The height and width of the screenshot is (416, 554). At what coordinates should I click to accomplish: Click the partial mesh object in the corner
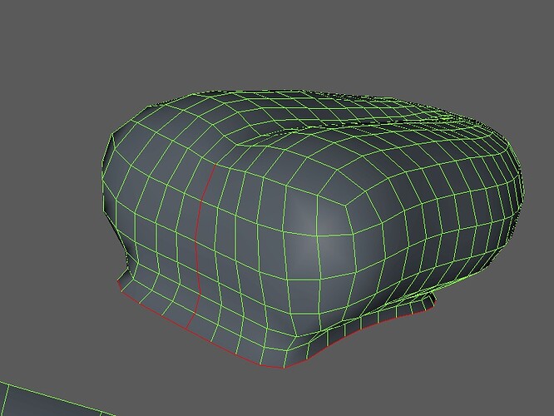pos(53,401)
